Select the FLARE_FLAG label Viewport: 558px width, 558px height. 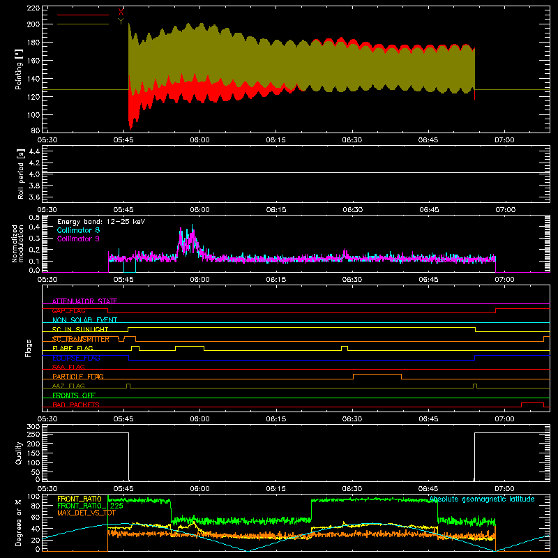(73, 348)
